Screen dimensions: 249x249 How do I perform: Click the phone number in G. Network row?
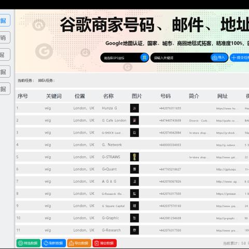click(170, 145)
